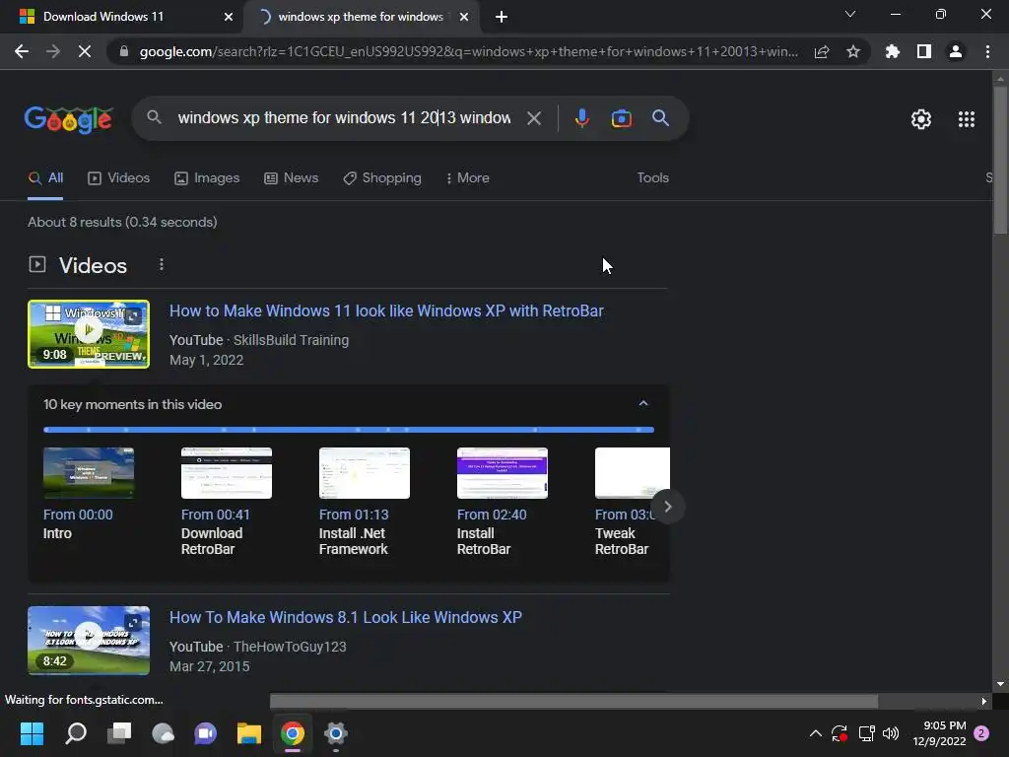Viewport: 1009px width, 757px height.
Task: Play the 8:42 Windows 8.1 video thumbnail
Action: click(x=89, y=641)
